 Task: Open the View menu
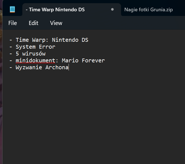[56, 23]
